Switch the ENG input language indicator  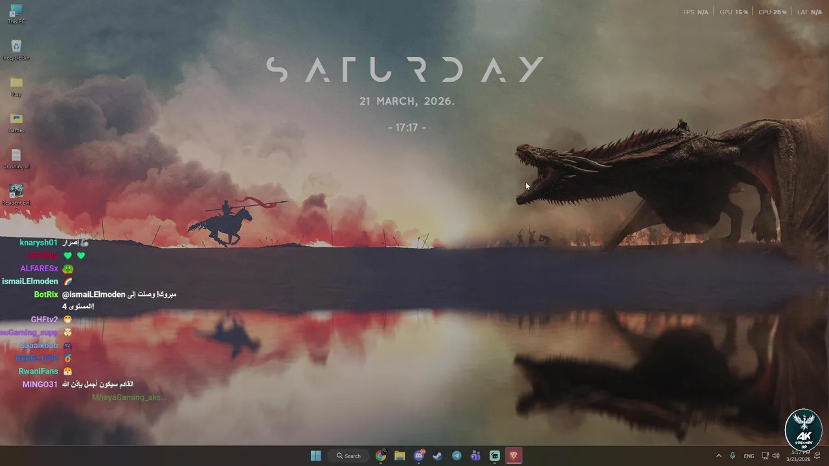pyautogui.click(x=749, y=456)
